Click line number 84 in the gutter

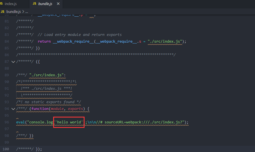(7, 42)
